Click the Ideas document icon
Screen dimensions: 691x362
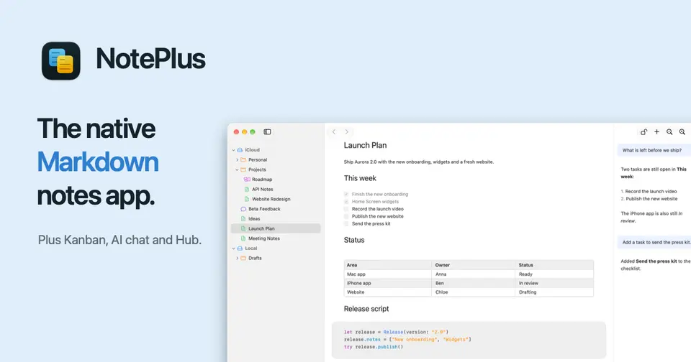[243, 218]
